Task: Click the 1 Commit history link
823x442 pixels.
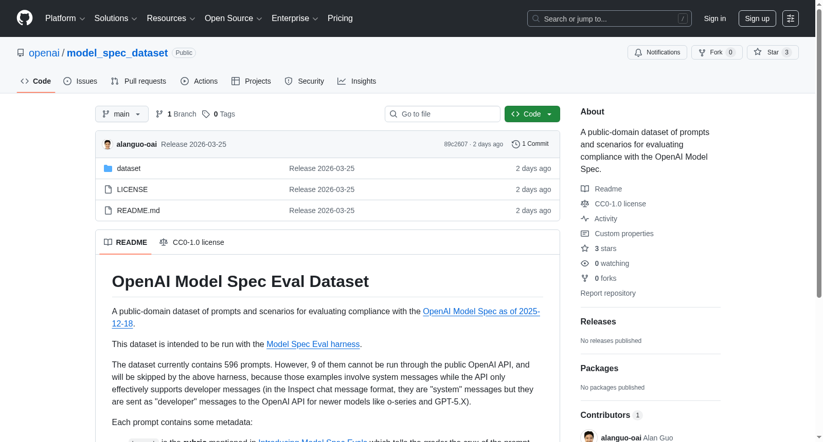Action: coord(530,144)
